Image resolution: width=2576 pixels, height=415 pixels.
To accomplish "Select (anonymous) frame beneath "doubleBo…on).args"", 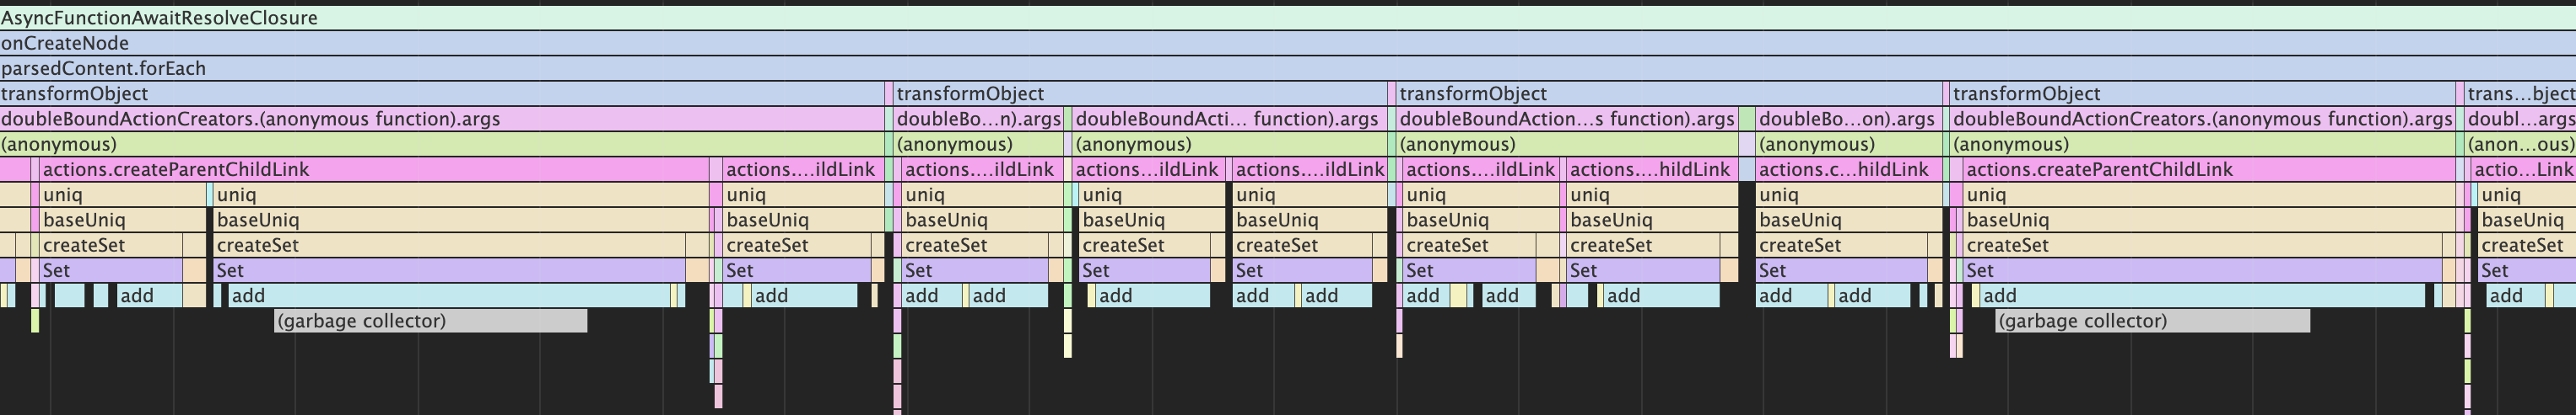I will [x=1848, y=144].
